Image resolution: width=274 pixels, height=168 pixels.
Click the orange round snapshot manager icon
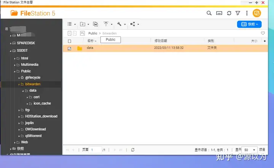pos(257,13)
